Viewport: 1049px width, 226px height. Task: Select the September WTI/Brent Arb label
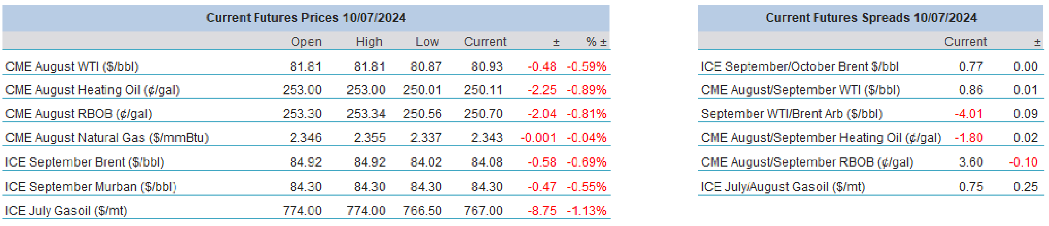click(792, 114)
